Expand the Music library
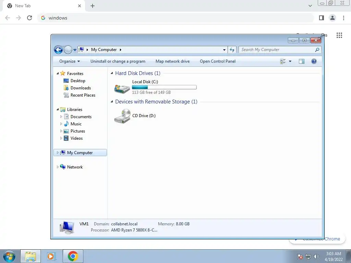This screenshot has width=351, height=263. tap(61, 124)
